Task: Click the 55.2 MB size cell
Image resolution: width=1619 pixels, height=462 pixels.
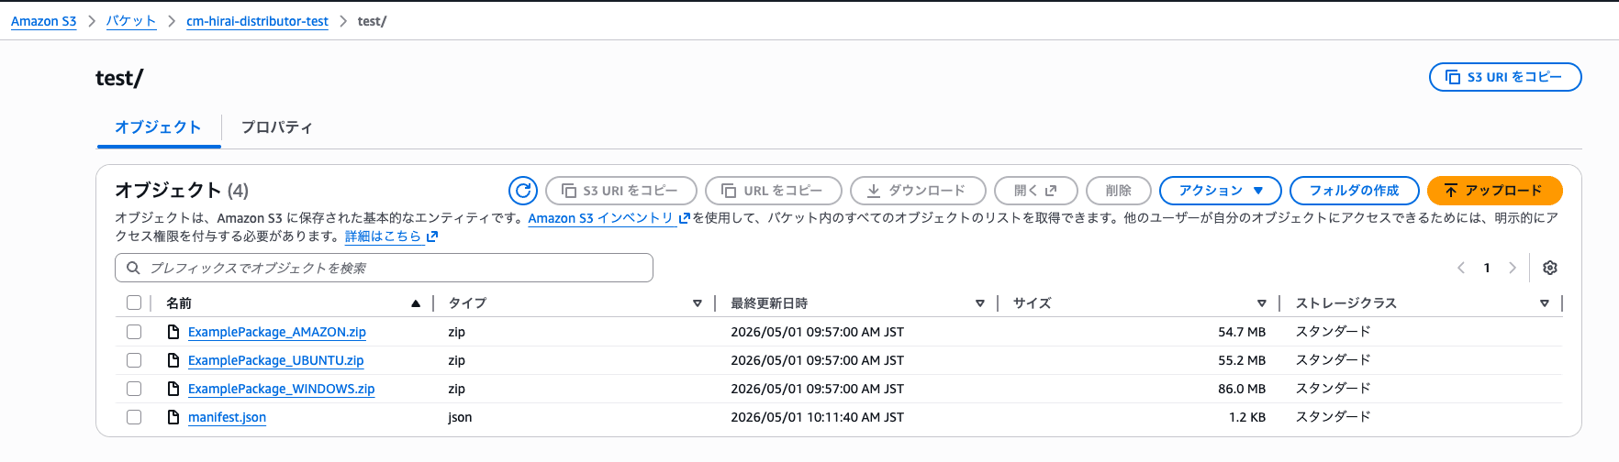Action: point(1242,360)
